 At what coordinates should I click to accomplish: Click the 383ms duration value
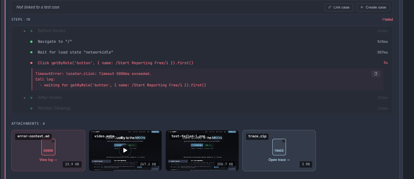tap(383, 98)
